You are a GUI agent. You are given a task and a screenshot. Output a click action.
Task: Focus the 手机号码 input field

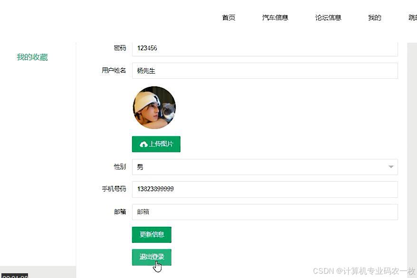265,189
